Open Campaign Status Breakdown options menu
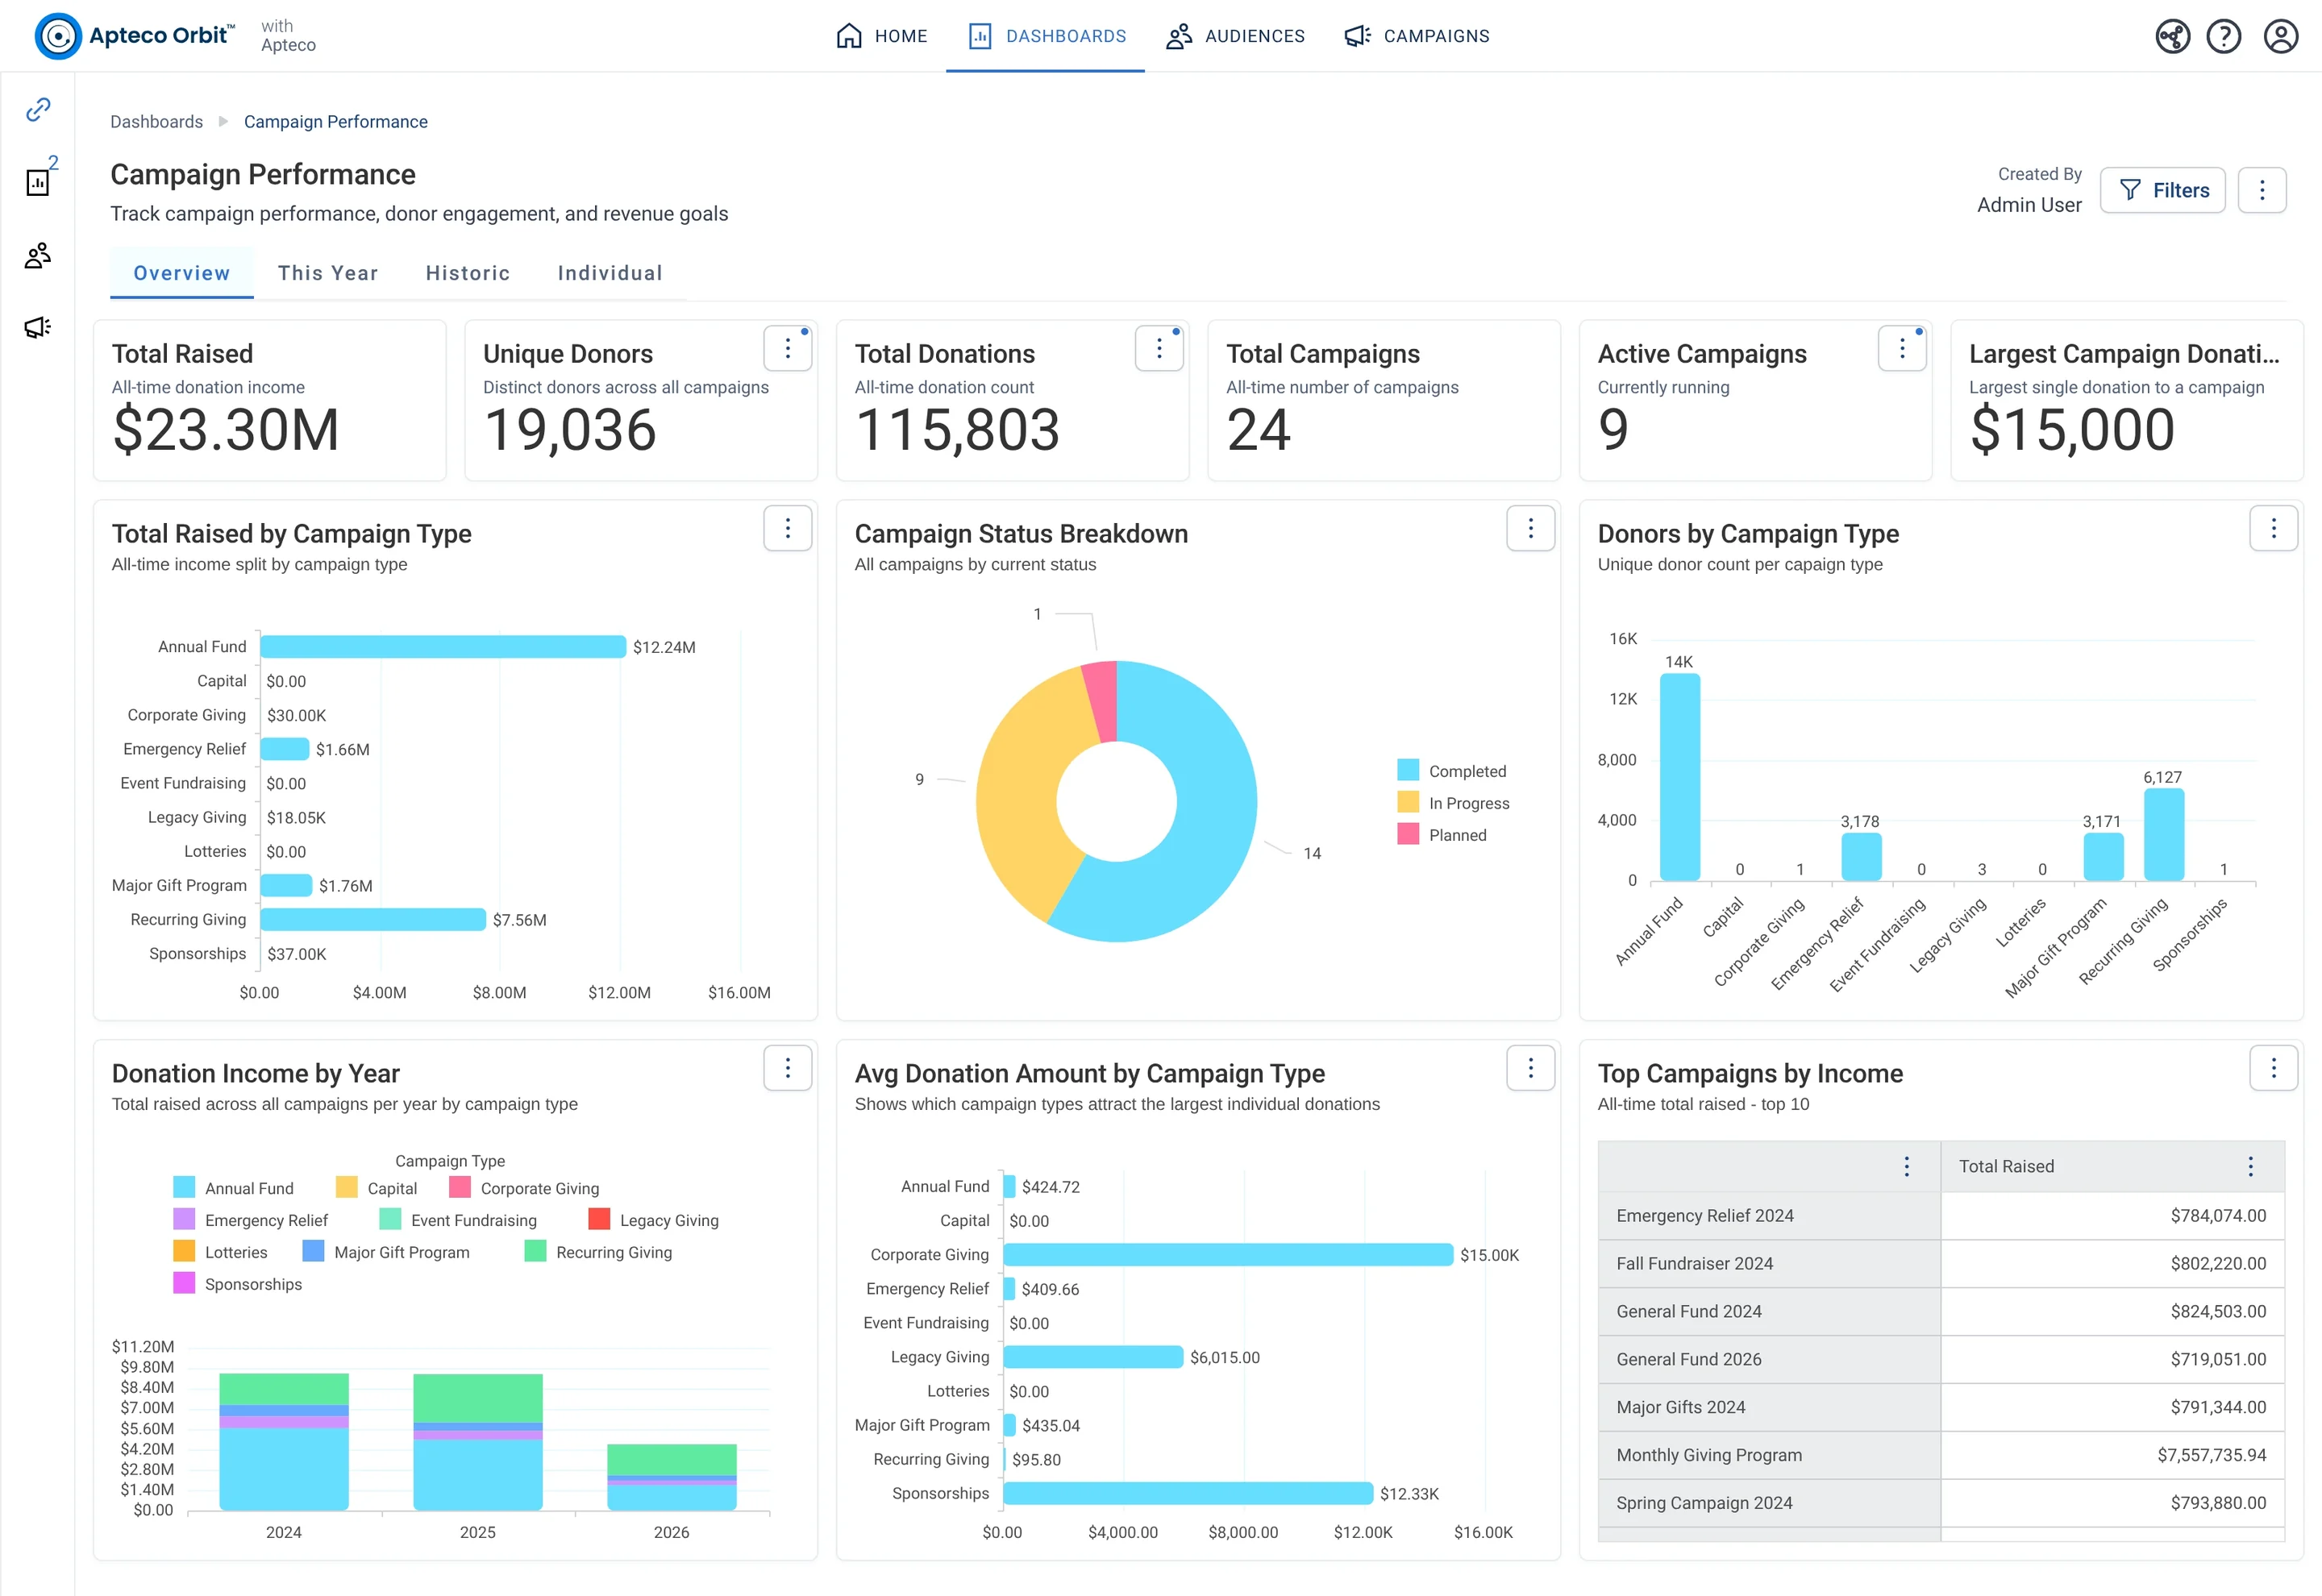Viewport: 2322px width, 1596px height. click(1531, 528)
